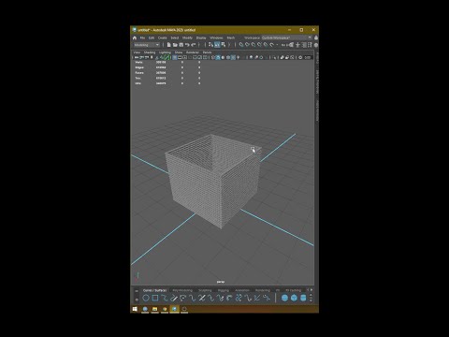This screenshot has height=337, width=449.
Task: Toggle Snap to Grids
Action: [x=241, y=45]
